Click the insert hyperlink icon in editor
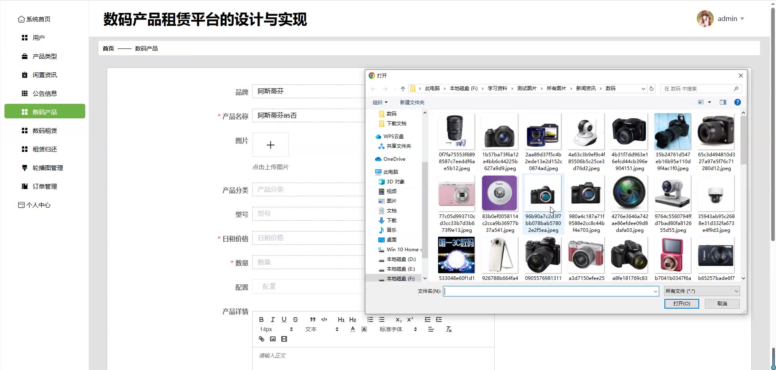Screen dimensions: 776x370 coord(261,339)
